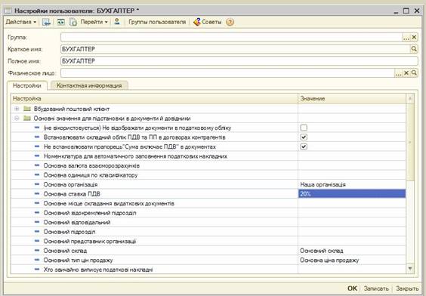Toggle Встановлювати складний облік ПДВ checkbox
This screenshot has width=426, height=296.
click(x=304, y=137)
